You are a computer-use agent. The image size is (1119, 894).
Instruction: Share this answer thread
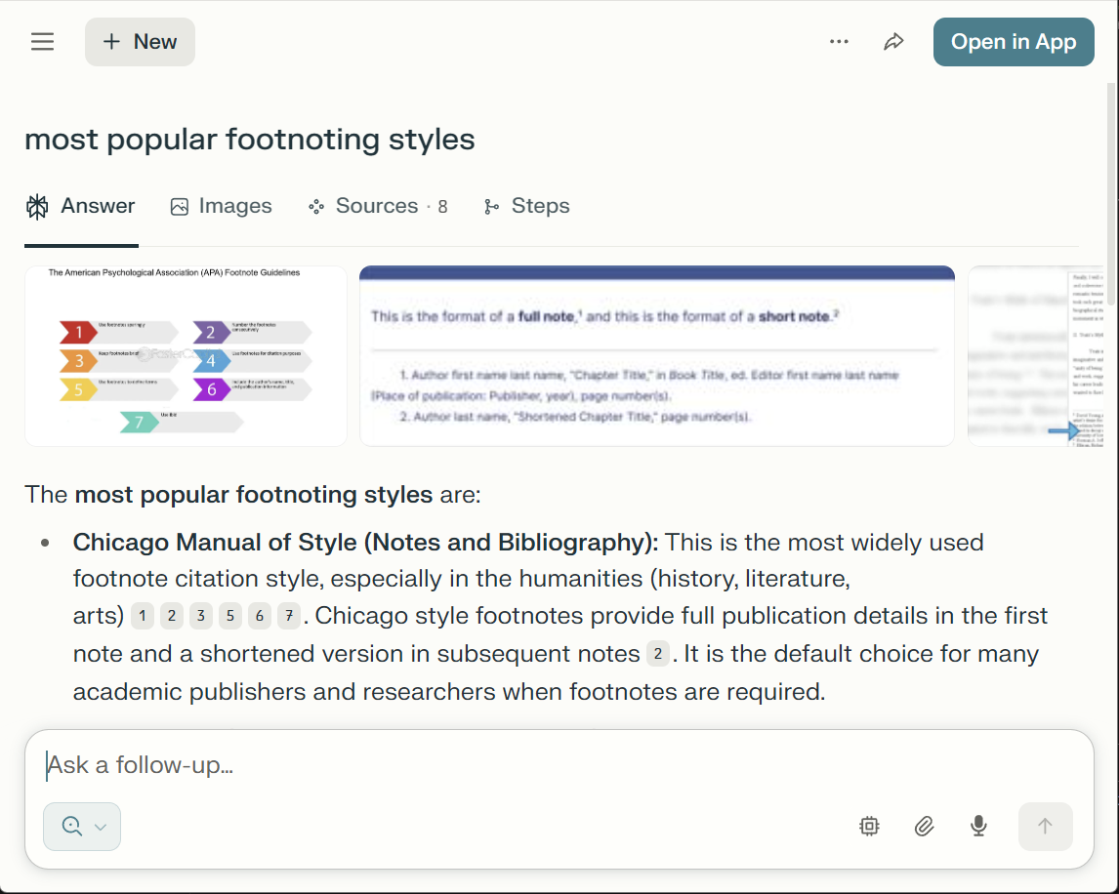click(x=893, y=41)
